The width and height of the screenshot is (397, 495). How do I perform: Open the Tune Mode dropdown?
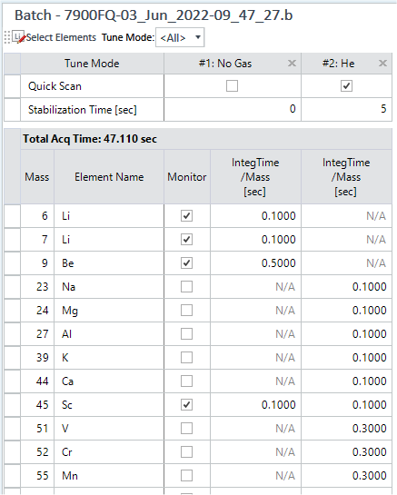click(x=180, y=37)
